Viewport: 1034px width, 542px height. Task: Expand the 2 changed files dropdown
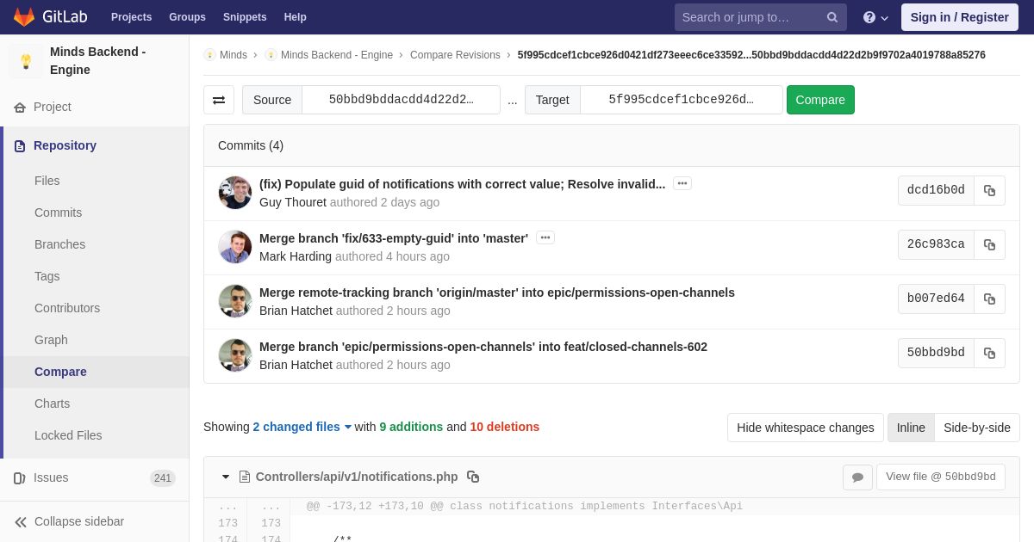click(x=302, y=427)
